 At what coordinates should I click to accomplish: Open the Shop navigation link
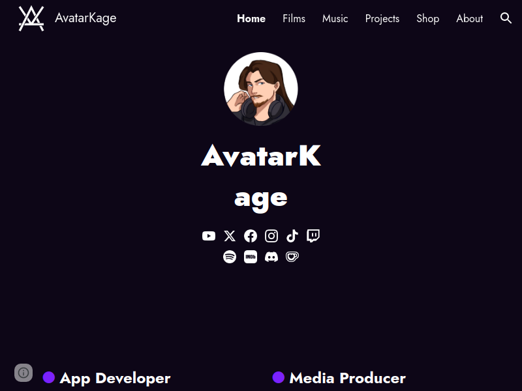tap(428, 19)
